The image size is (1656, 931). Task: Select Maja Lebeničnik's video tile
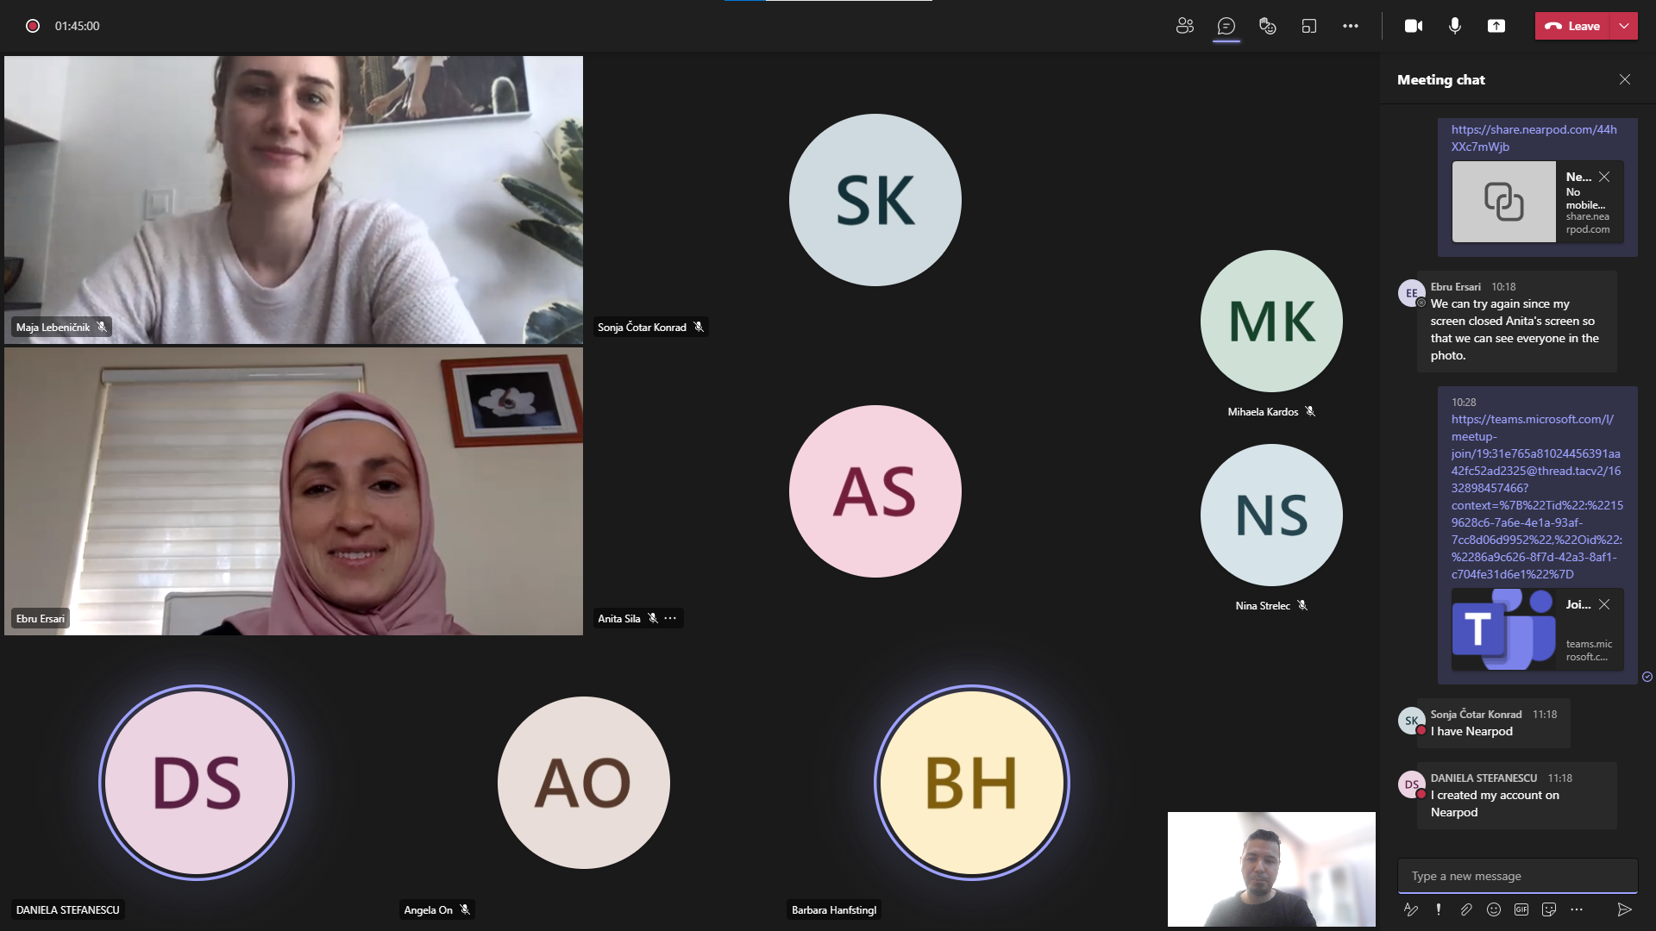coord(293,200)
